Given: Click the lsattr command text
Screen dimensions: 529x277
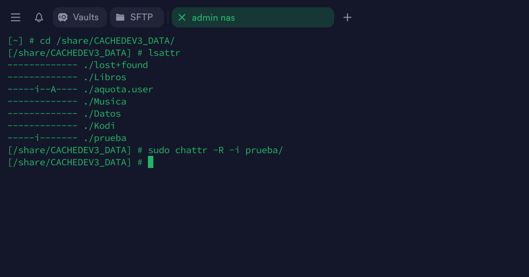Looking at the screenshot, I should (164, 53).
